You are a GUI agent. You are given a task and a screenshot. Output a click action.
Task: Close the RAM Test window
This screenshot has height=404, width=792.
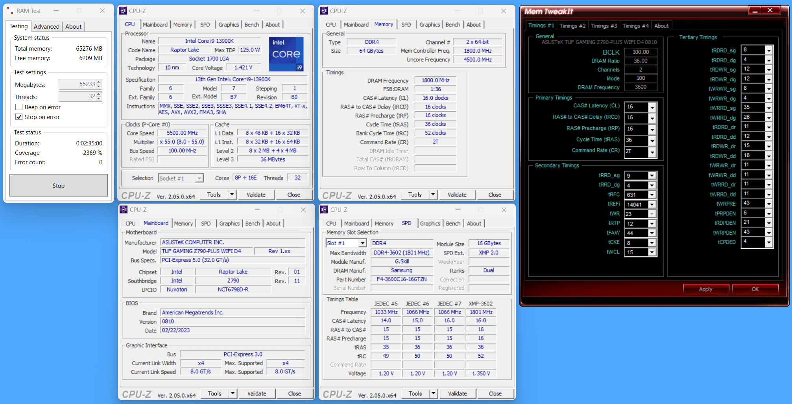point(102,11)
